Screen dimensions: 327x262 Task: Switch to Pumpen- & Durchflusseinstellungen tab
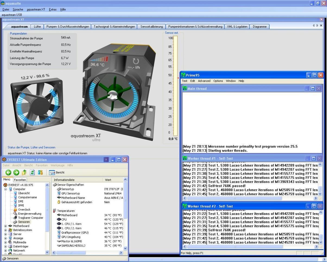point(68,27)
